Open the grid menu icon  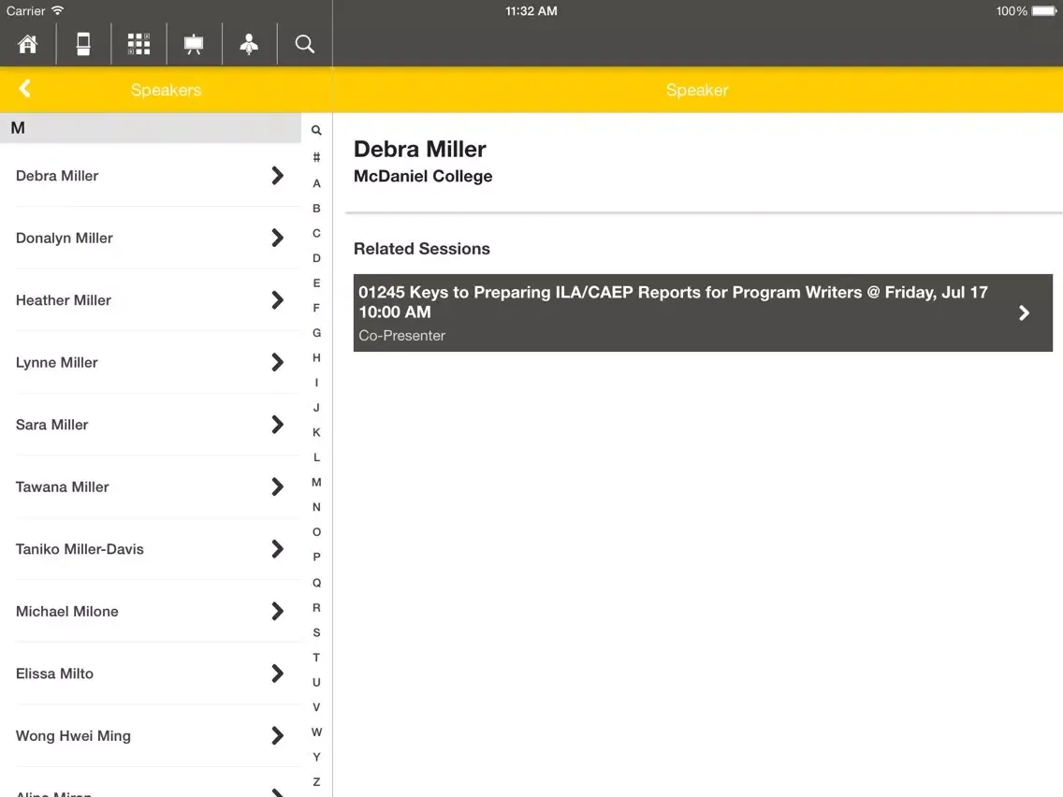point(139,44)
